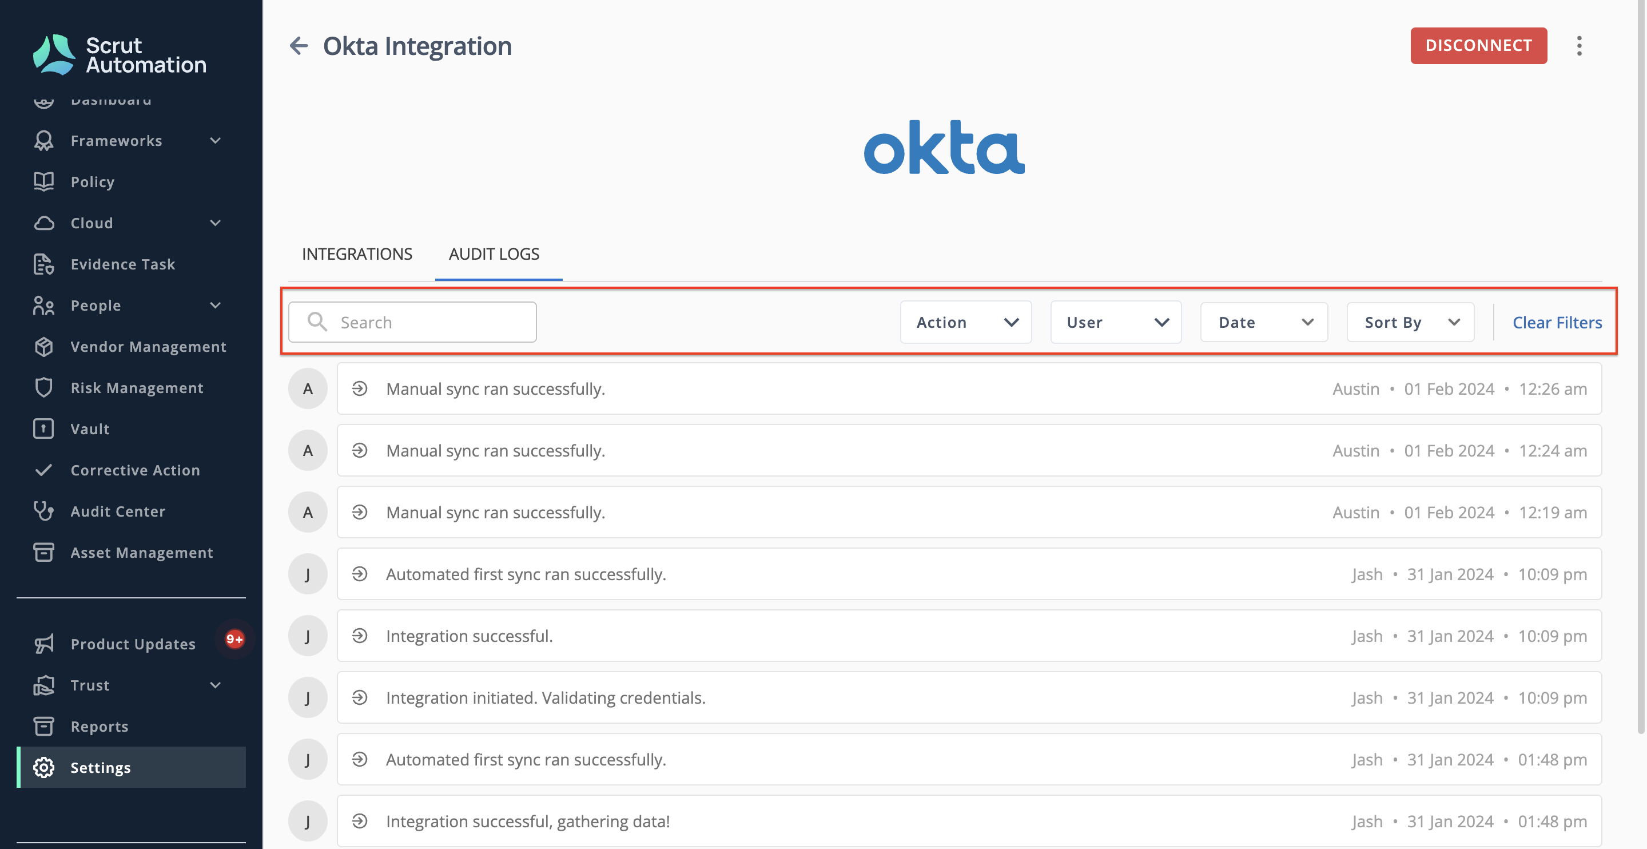This screenshot has height=849, width=1647.
Task: Expand the Cloud menu chevron
Action: 216,223
